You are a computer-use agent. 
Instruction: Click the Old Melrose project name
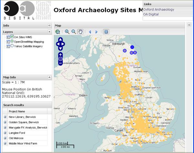pos(16,138)
